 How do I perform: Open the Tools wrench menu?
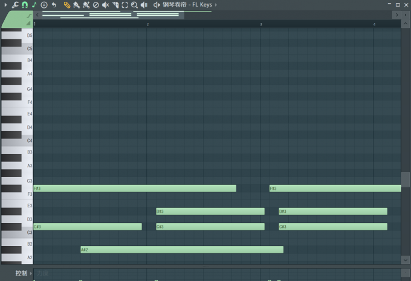[x=15, y=5]
